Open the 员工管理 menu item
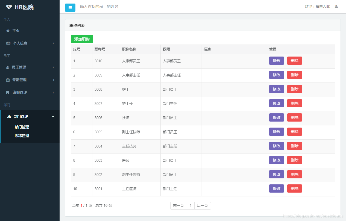This screenshot has width=346, height=221. pos(30,67)
